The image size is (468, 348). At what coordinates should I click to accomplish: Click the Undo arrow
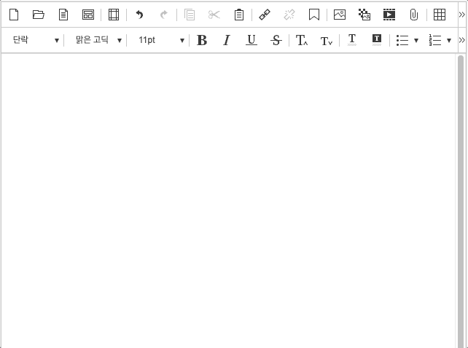coord(139,15)
